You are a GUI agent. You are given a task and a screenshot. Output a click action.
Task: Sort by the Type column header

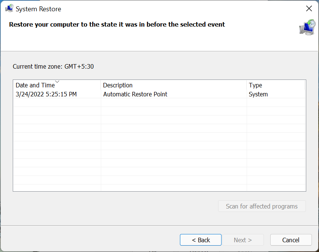255,85
